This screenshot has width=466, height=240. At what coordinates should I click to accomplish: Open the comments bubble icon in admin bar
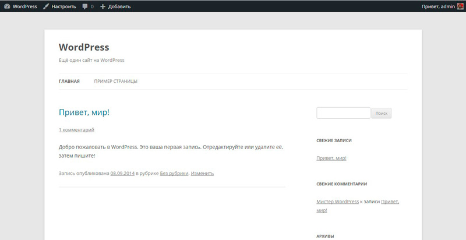click(85, 6)
